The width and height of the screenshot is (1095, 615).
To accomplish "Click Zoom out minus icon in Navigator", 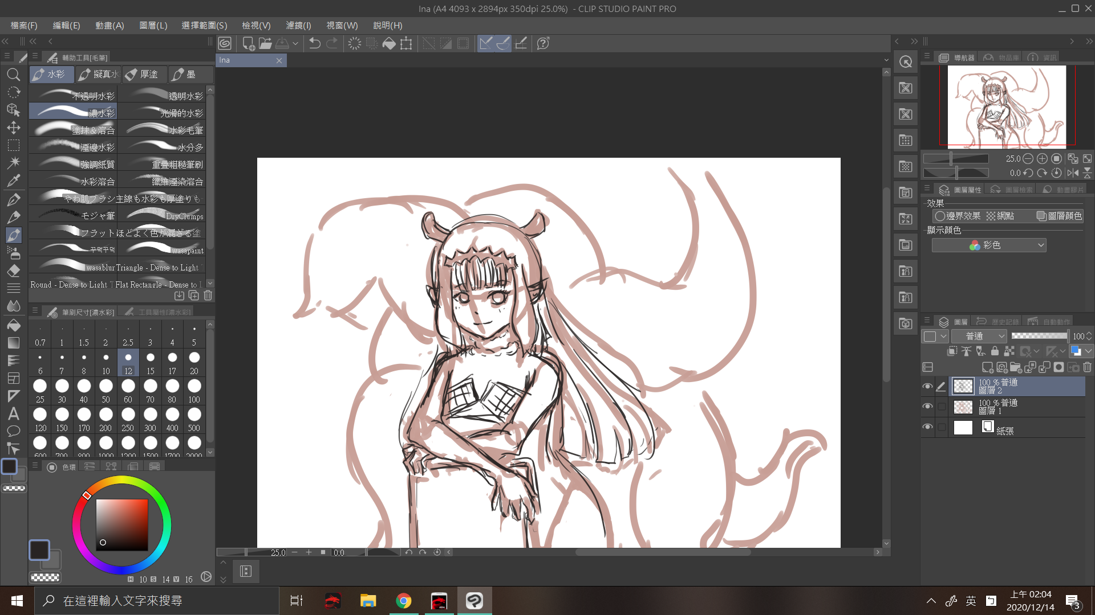I will (1028, 159).
